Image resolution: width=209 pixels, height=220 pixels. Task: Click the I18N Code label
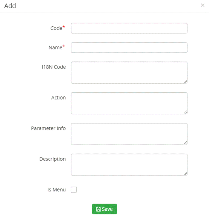pos(54,67)
